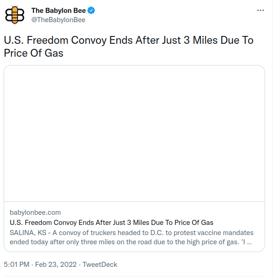277x277 pixels.
Task: Click the truncated ellipsis ending the card description
Action: click(x=249, y=242)
